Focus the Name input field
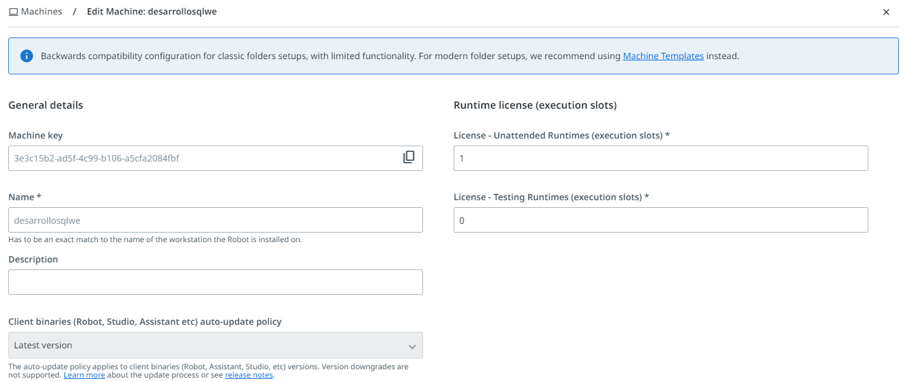Viewport: 904px width, 382px height. 215,220
